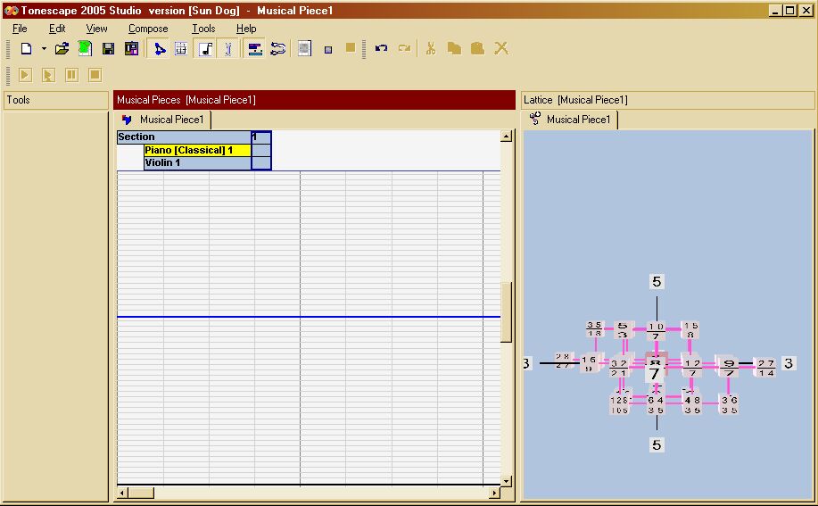Create a new file with the blank page icon
Image resolution: width=818 pixels, height=506 pixels.
click(x=26, y=49)
